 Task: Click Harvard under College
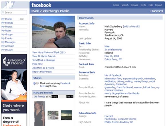click(x=109, y=116)
